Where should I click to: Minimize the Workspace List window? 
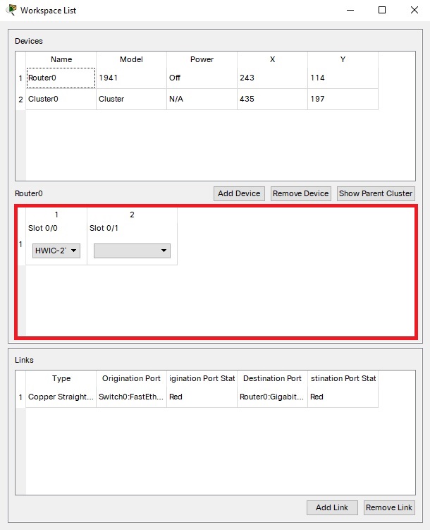tap(350, 10)
